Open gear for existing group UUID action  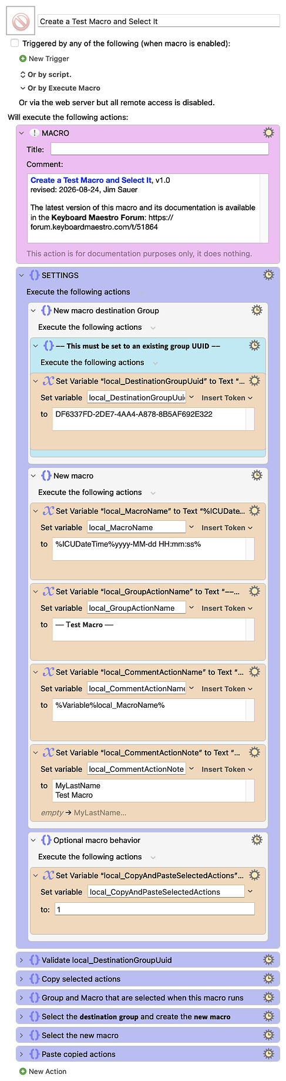(x=254, y=346)
